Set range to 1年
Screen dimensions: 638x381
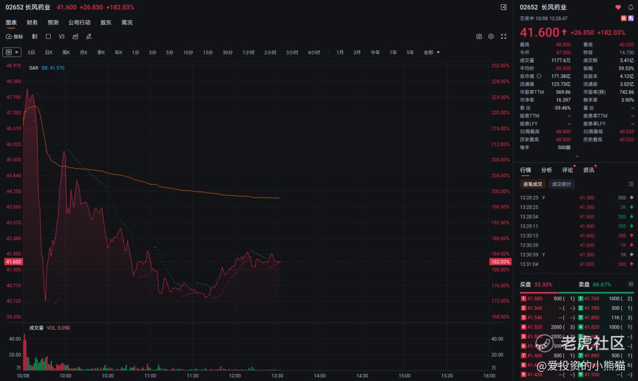coord(393,52)
